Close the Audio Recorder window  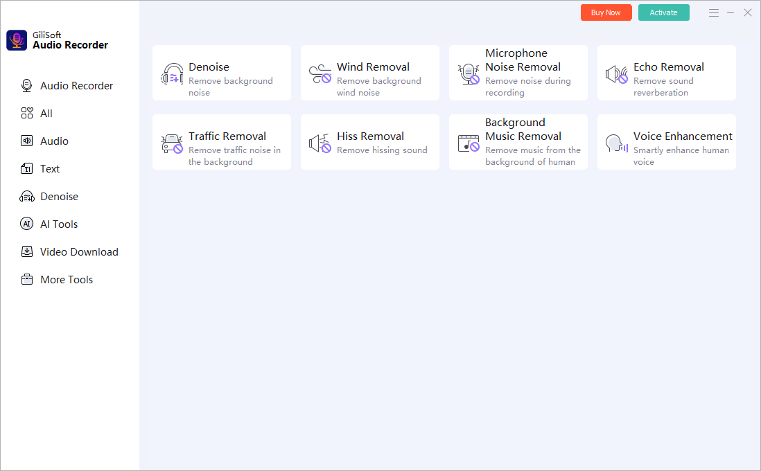click(x=747, y=13)
